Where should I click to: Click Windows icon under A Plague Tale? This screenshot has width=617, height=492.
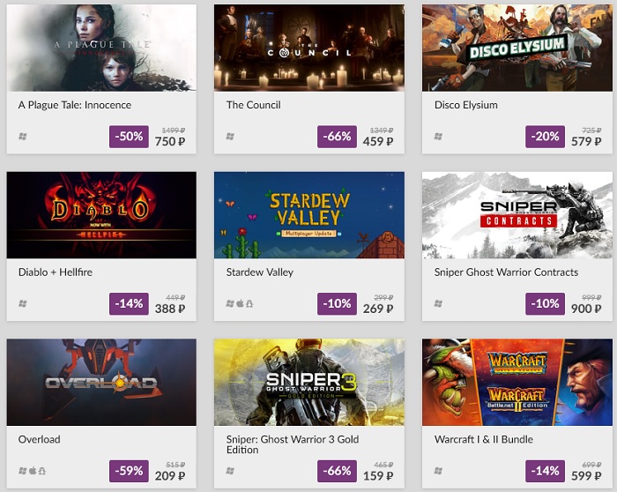click(x=23, y=137)
